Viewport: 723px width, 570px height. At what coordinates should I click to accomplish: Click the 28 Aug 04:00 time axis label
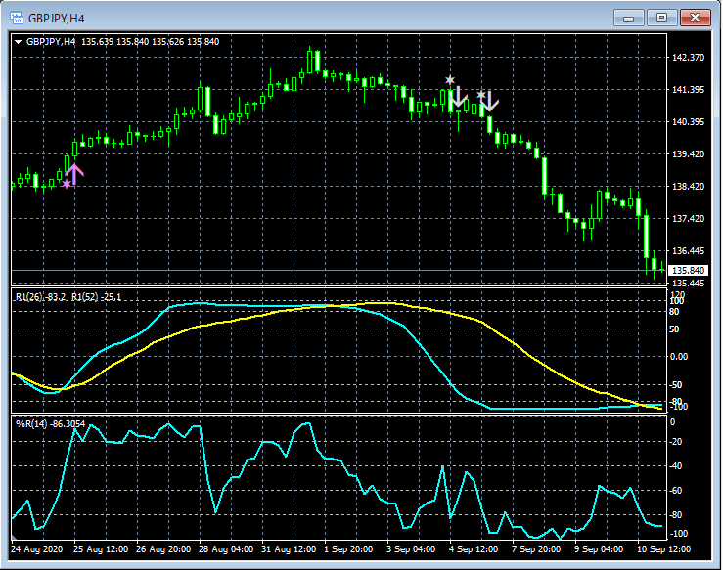pyautogui.click(x=226, y=549)
